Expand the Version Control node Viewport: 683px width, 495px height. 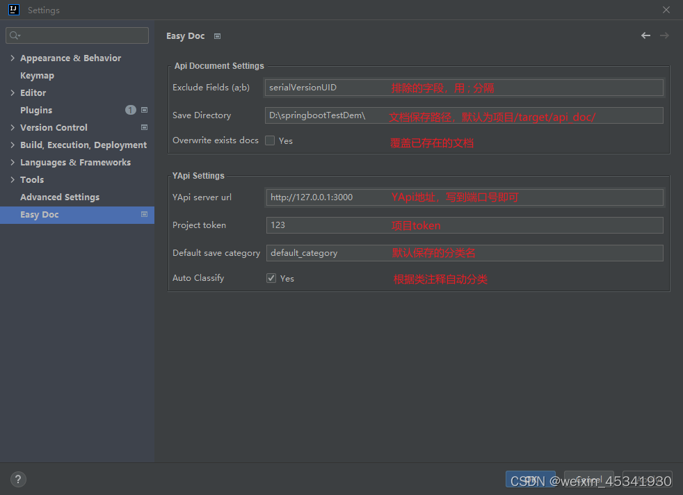point(13,127)
